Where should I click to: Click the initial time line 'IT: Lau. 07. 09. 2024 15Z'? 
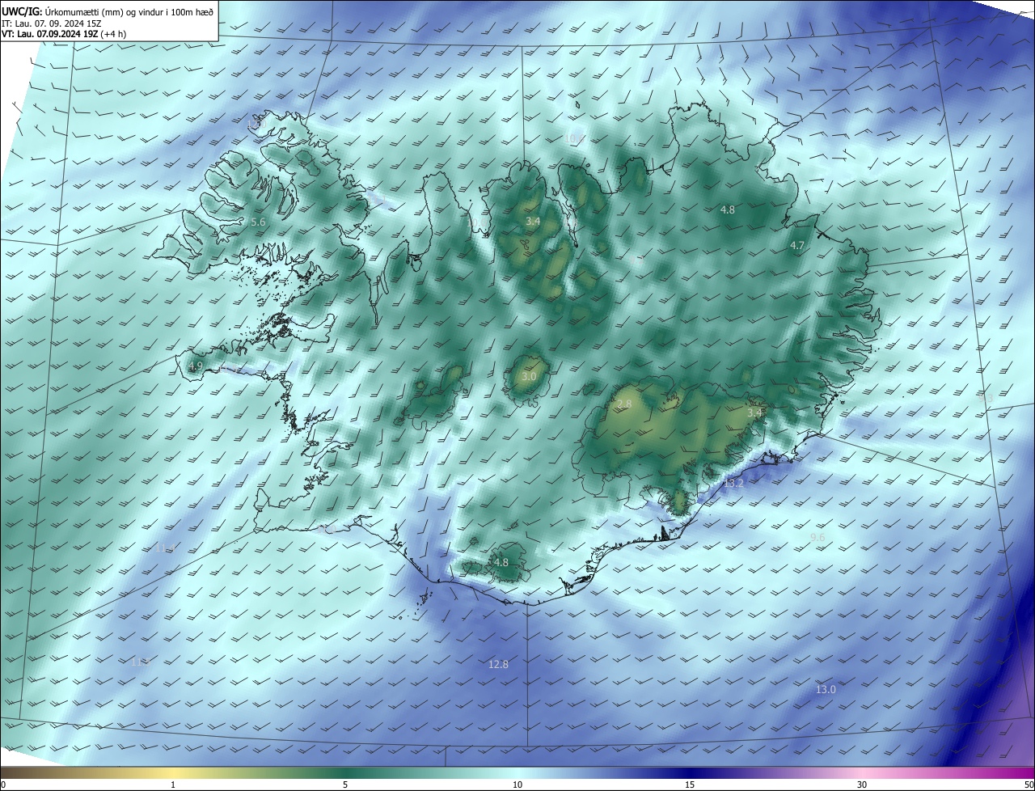[x=51, y=23]
